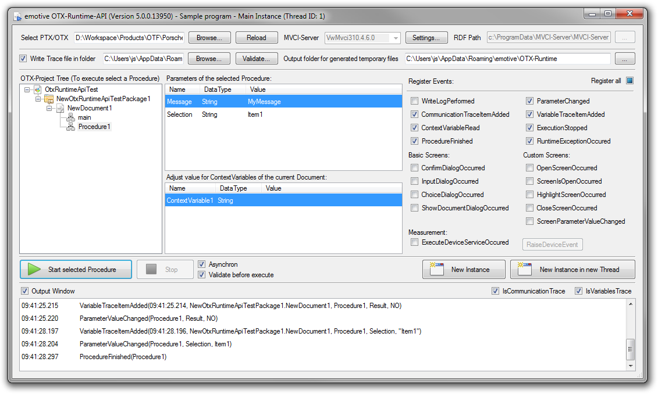Image resolution: width=658 pixels, height=394 pixels.
Task: Uncheck the Asynchron option
Action: click(202, 264)
